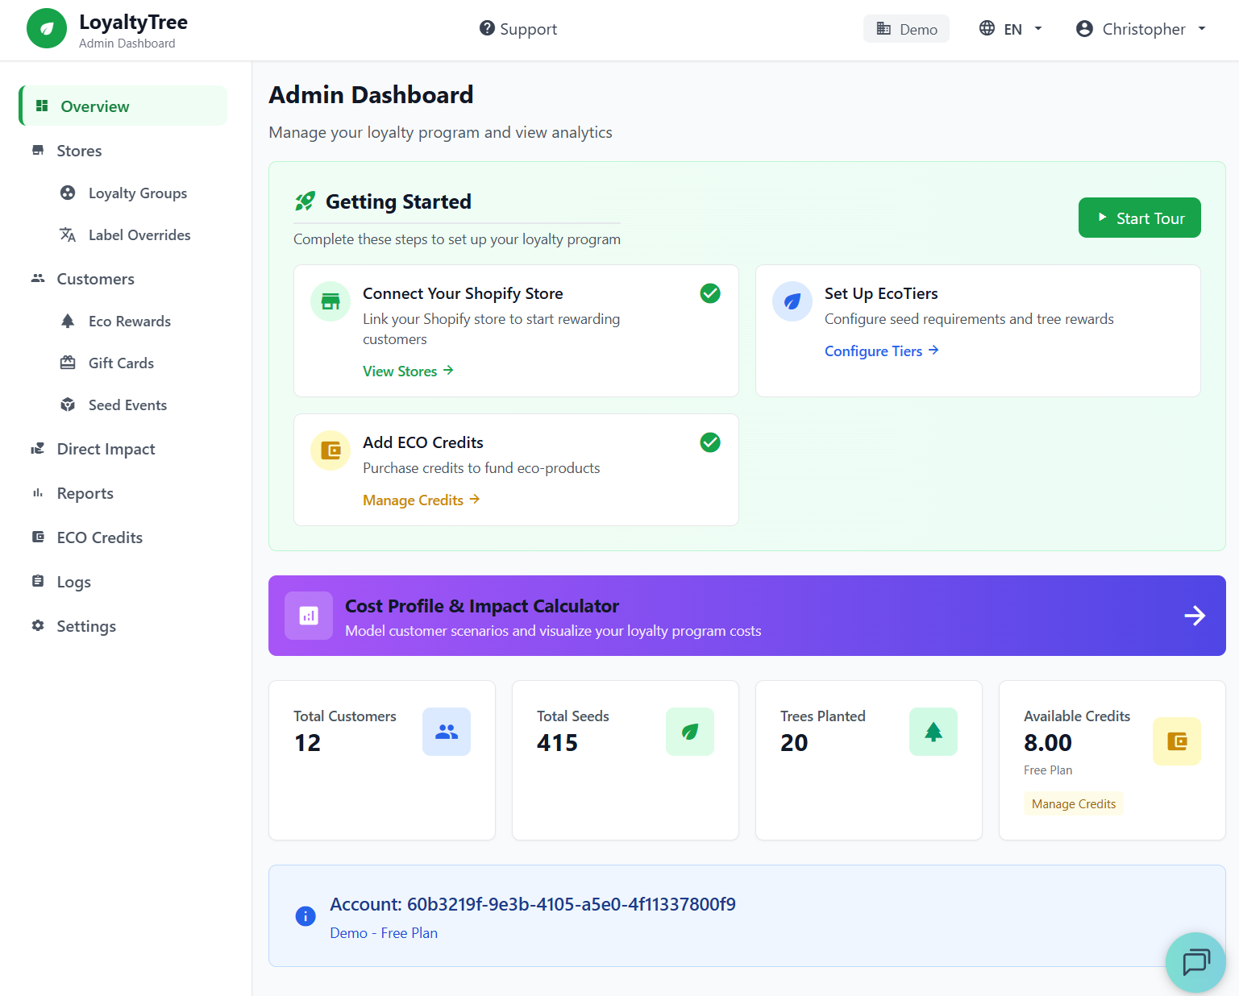1239x996 pixels.
Task: Click the Start Tour button
Action: pos(1139,217)
